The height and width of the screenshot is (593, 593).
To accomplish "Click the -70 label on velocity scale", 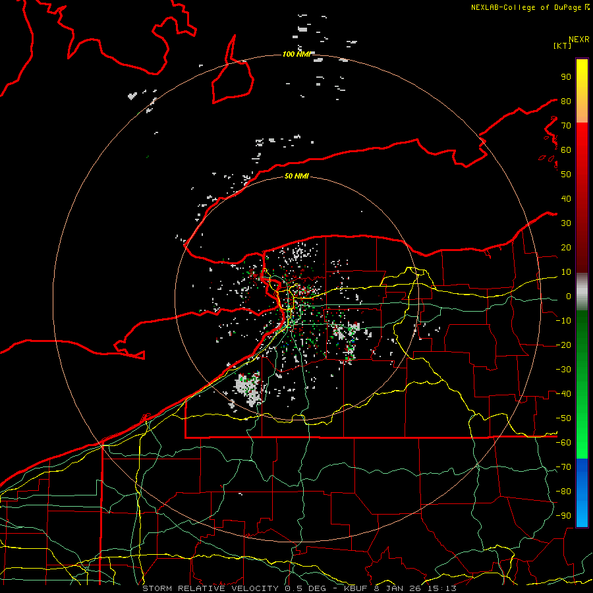I will 563,466.
